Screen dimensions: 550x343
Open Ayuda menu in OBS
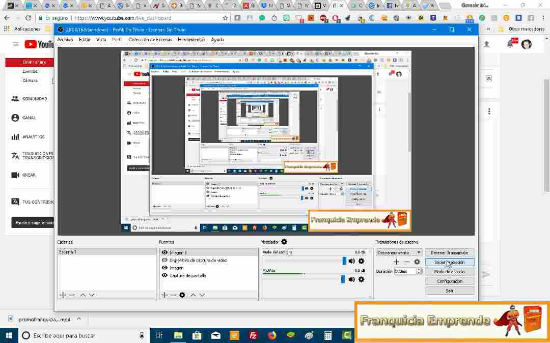pyautogui.click(x=217, y=40)
